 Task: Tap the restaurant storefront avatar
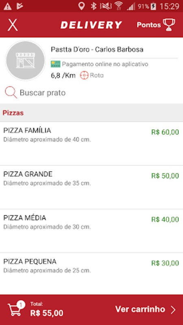tap(25, 60)
